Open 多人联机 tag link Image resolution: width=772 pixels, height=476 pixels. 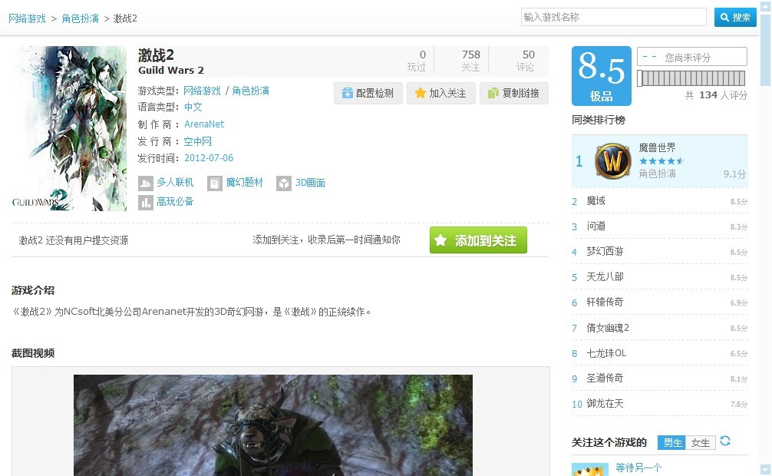[175, 182]
